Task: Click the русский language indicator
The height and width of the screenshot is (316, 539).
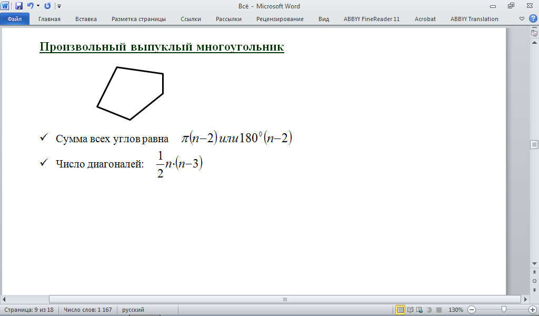Action: pos(133,310)
